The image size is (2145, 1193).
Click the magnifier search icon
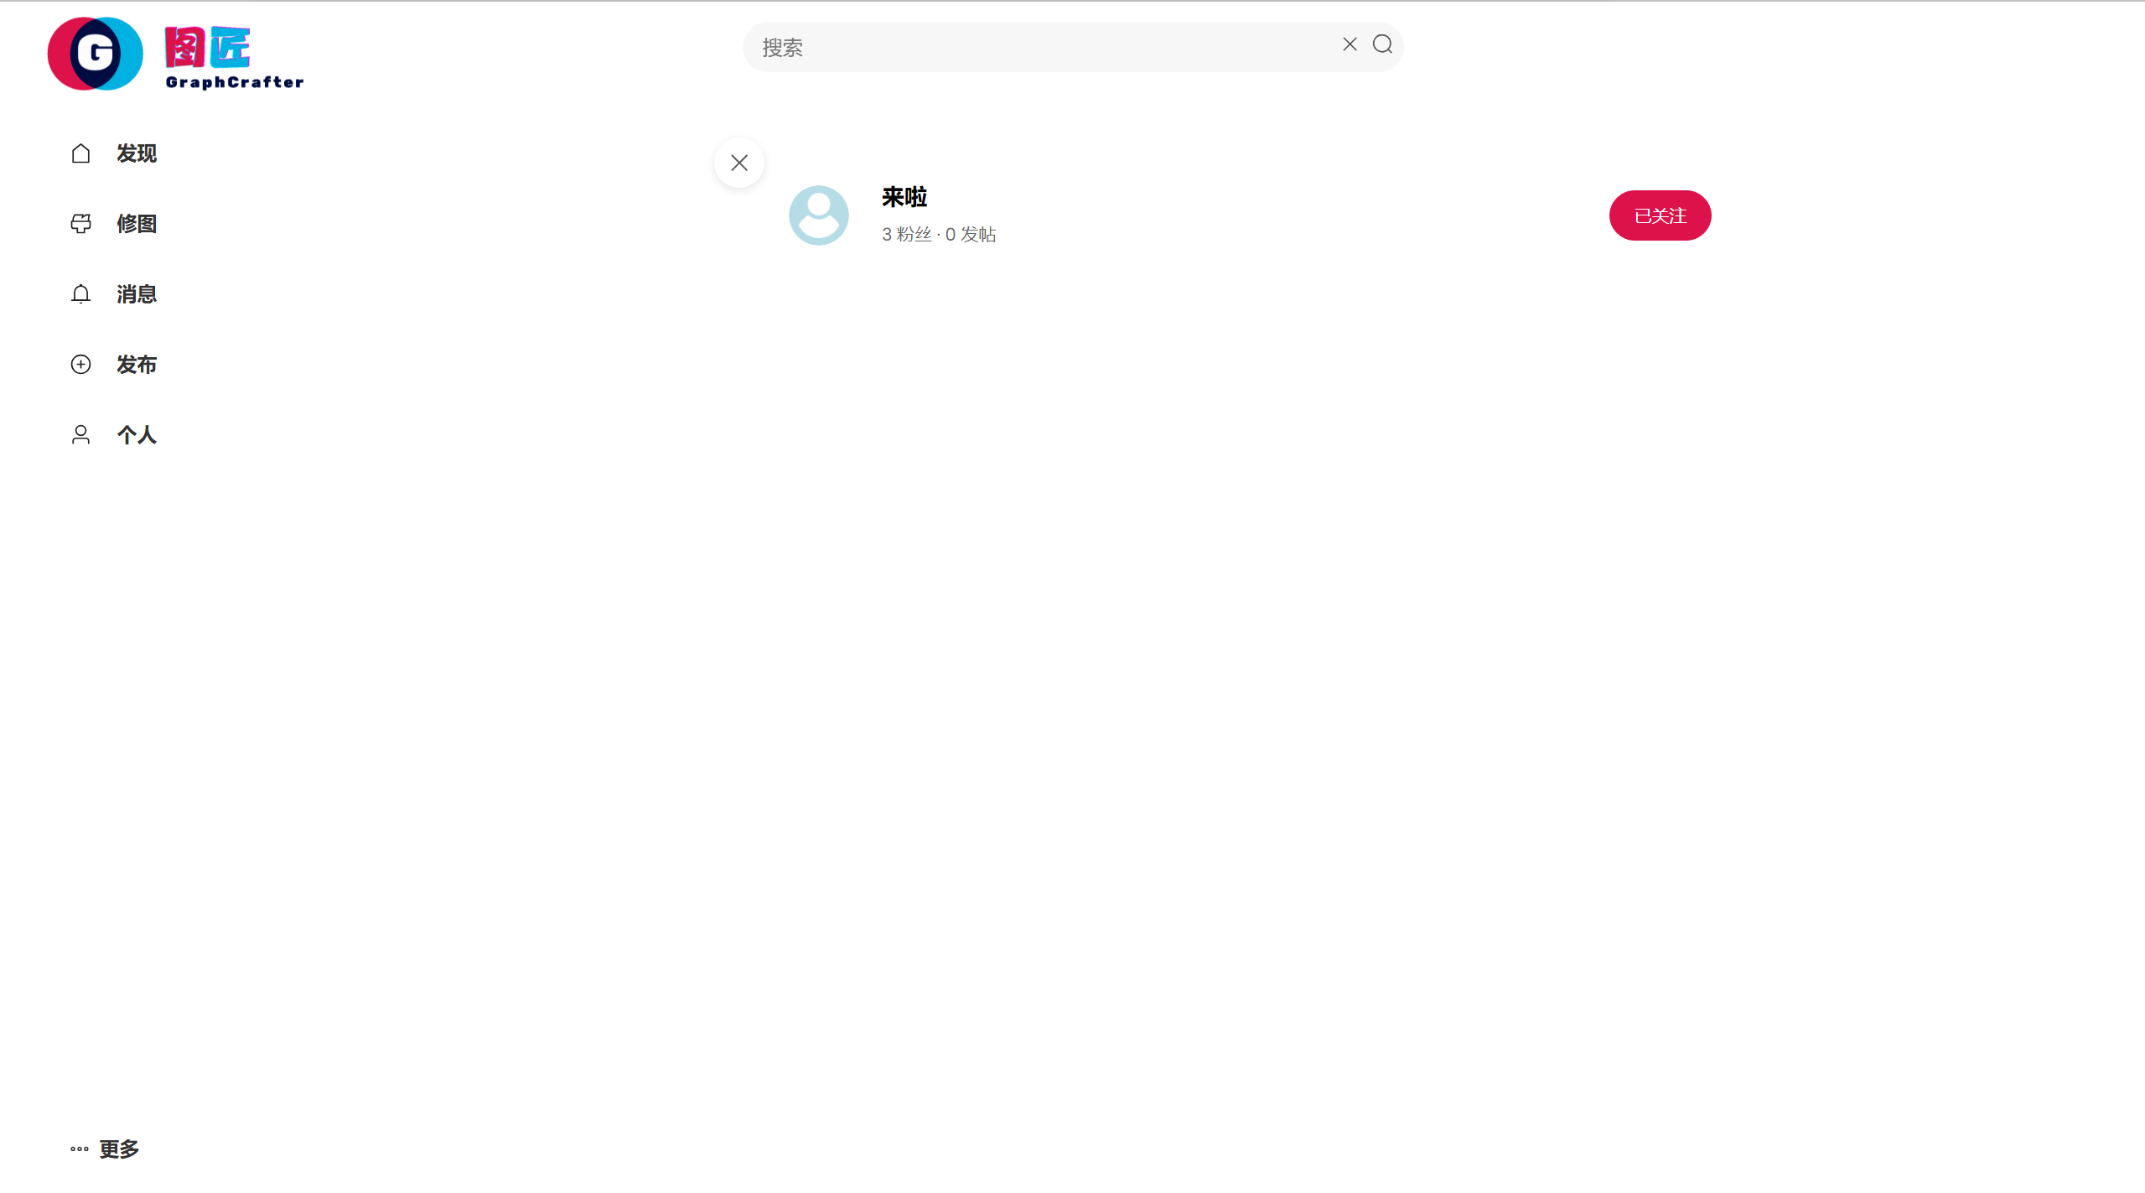1382,44
